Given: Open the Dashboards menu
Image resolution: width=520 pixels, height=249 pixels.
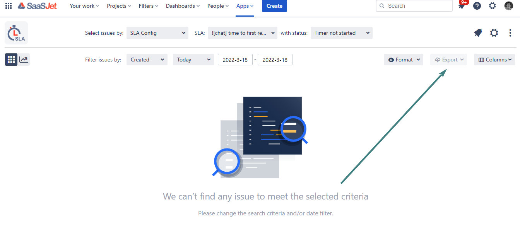Looking at the screenshot, I should click(183, 6).
